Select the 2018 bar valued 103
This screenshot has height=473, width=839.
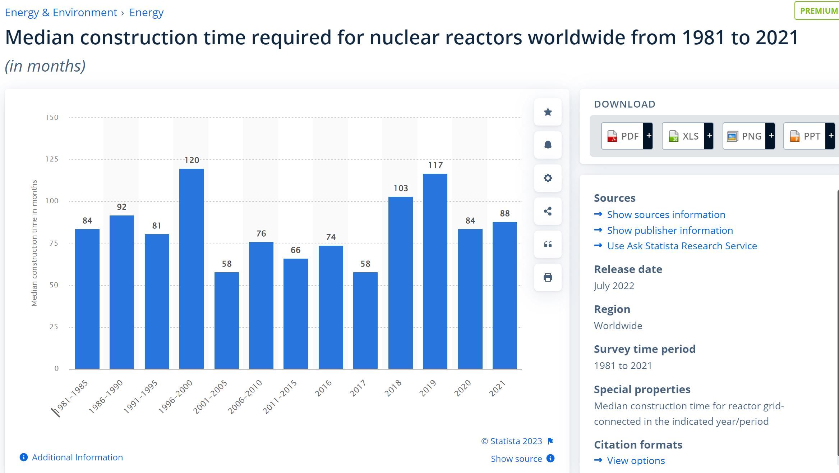(x=401, y=283)
